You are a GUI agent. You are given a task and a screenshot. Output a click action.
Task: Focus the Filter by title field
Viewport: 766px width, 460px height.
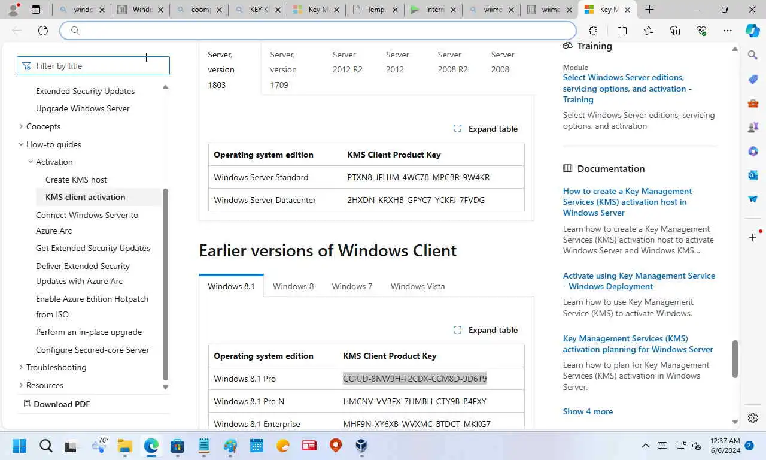(x=93, y=66)
